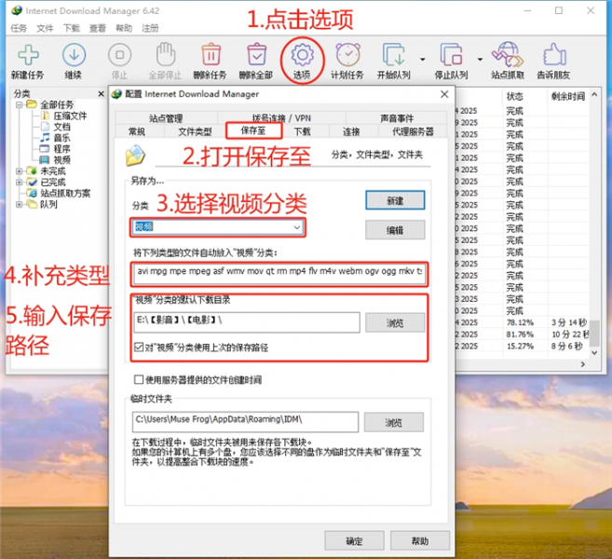Switch to the 拨号连接 / VPN tab

[281, 118]
